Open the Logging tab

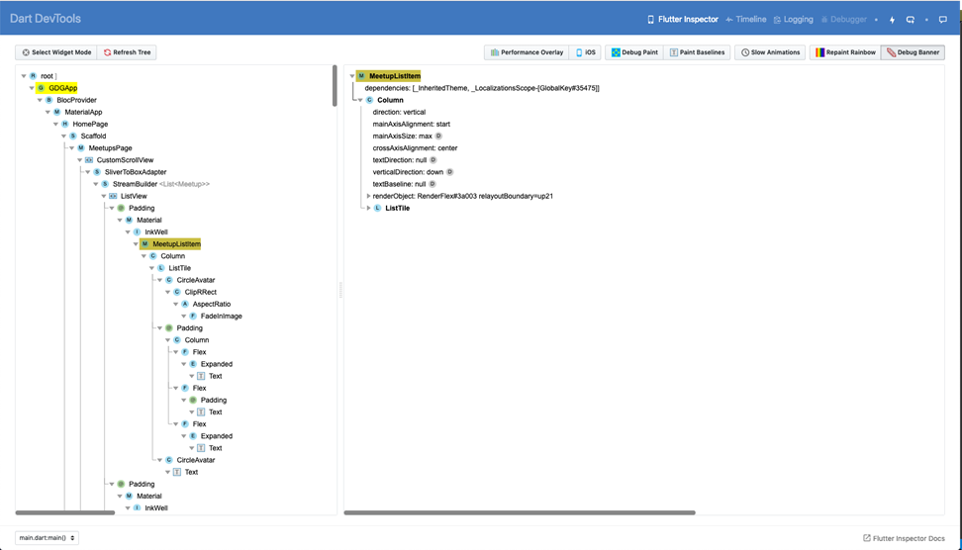(793, 20)
